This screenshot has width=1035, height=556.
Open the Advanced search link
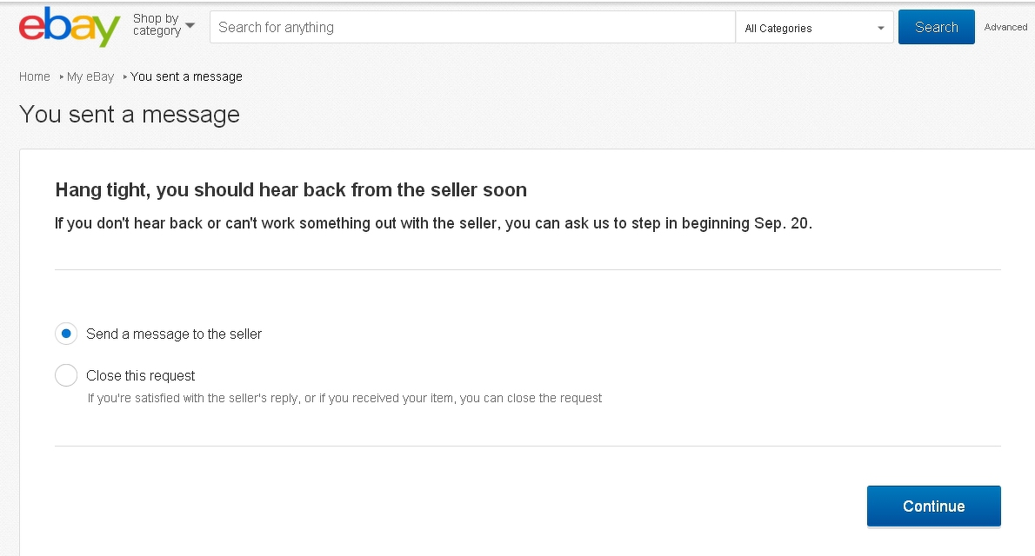pyautogui.click(x=1005, y=28)
